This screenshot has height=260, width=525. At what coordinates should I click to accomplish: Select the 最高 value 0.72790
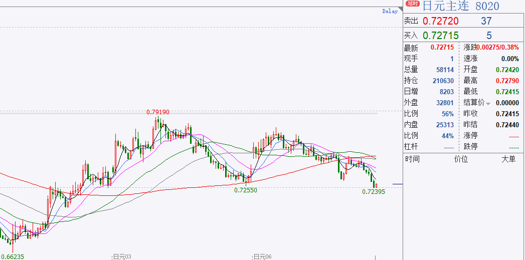pos(507,81)
